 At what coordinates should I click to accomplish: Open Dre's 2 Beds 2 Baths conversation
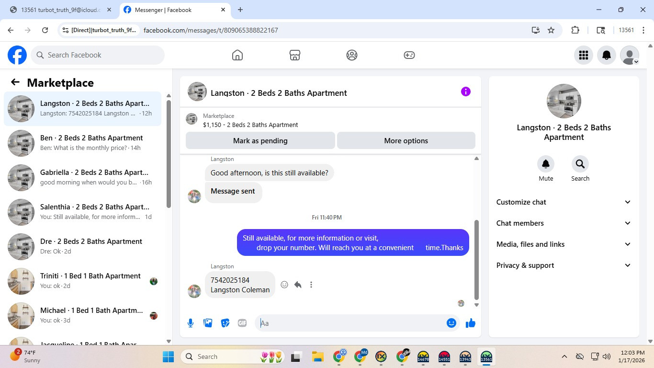(x=82, y=246)
